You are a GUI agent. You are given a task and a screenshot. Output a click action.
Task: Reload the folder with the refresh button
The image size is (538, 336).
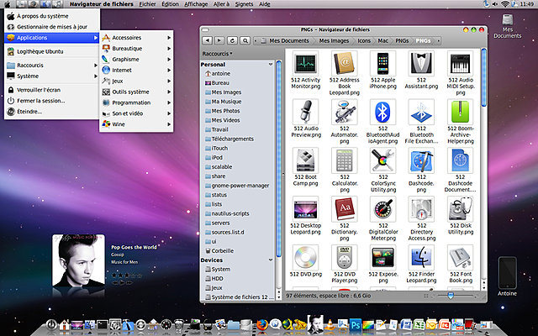click(232, 40)
